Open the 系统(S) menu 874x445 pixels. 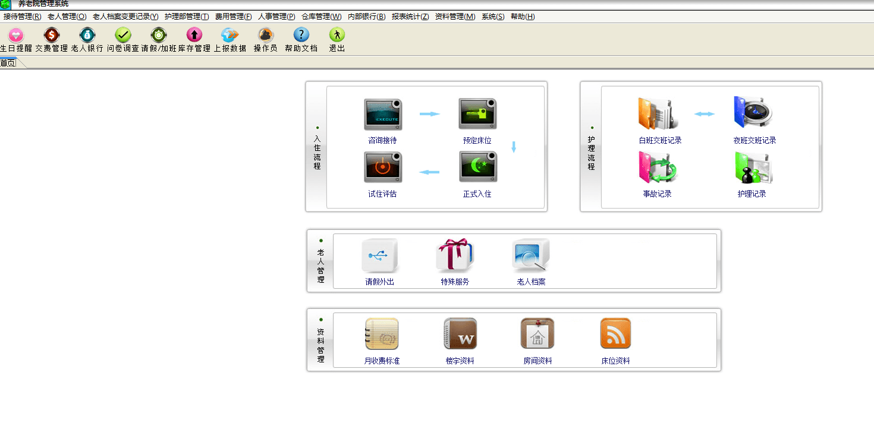(x=493, y=17)
